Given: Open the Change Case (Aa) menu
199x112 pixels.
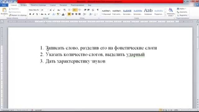Looking at the screenshot, I should point(59,10).
